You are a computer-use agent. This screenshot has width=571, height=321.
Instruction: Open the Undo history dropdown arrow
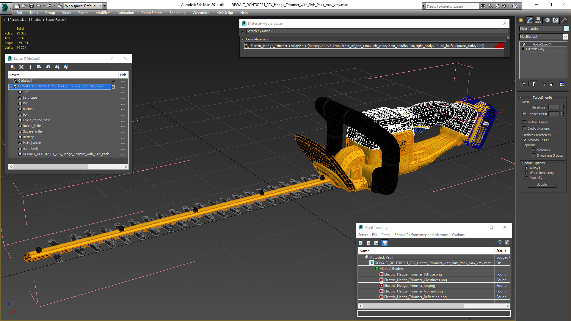[44, 6]
